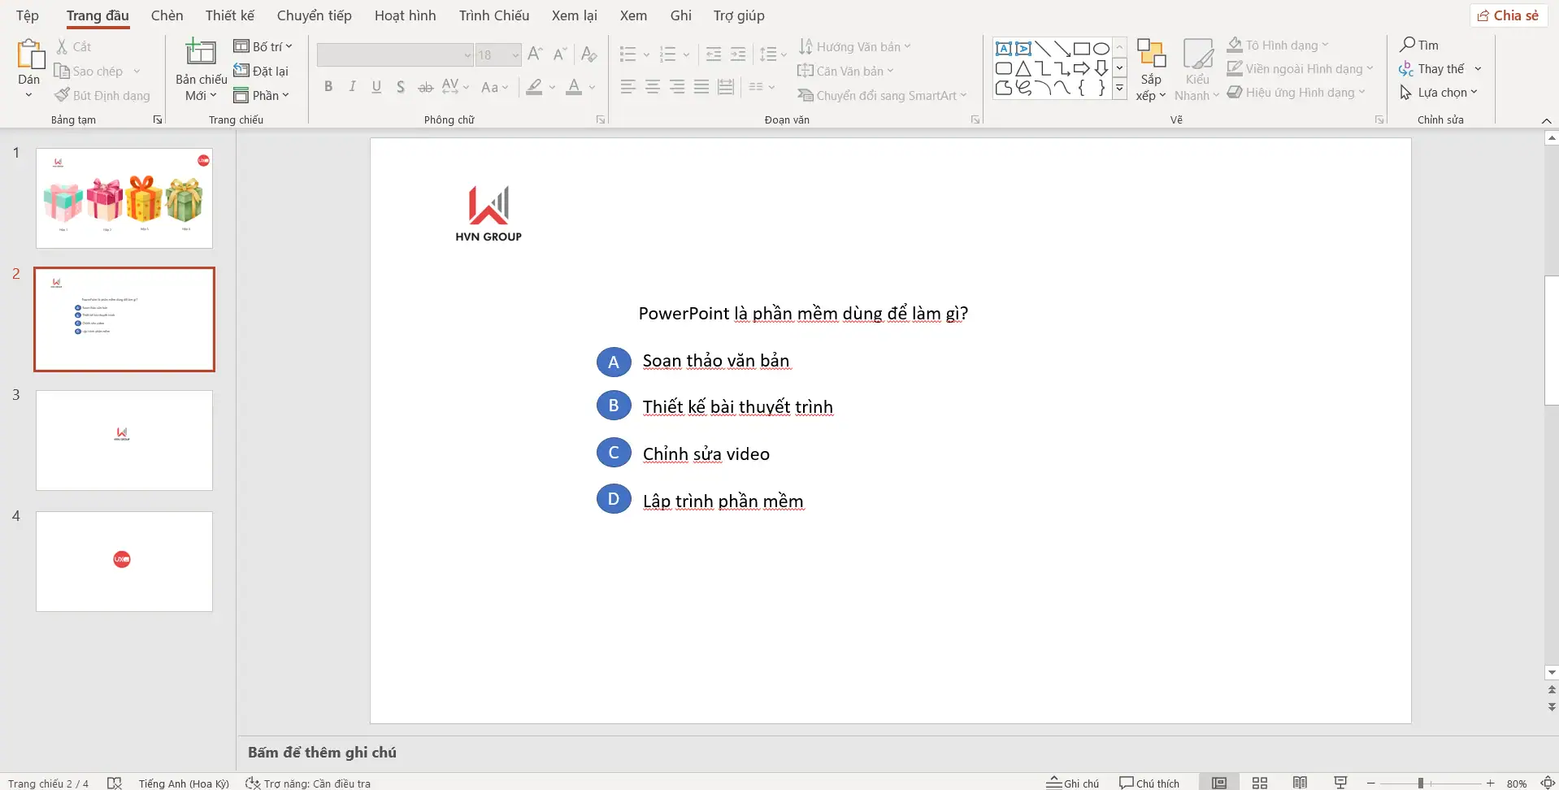Apply center text alignment
This screenshot has width=1559, height=790.
pos(653,86)
